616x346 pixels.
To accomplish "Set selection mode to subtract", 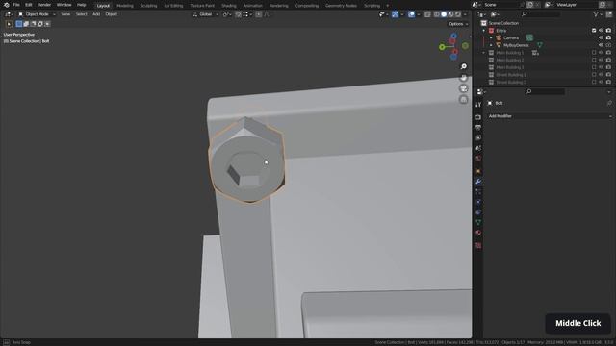I will click(x=33, y=24).
